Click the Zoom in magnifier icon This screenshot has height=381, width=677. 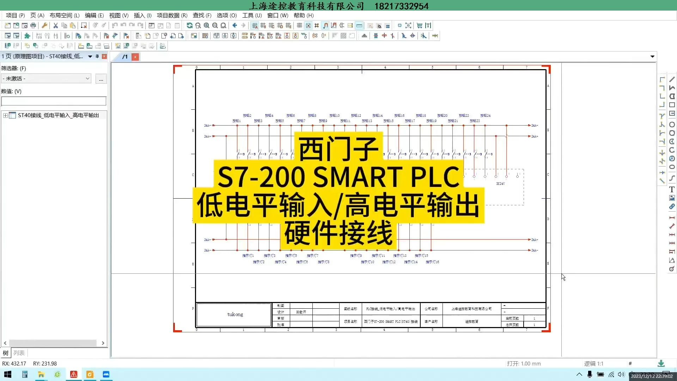(207, 25)
